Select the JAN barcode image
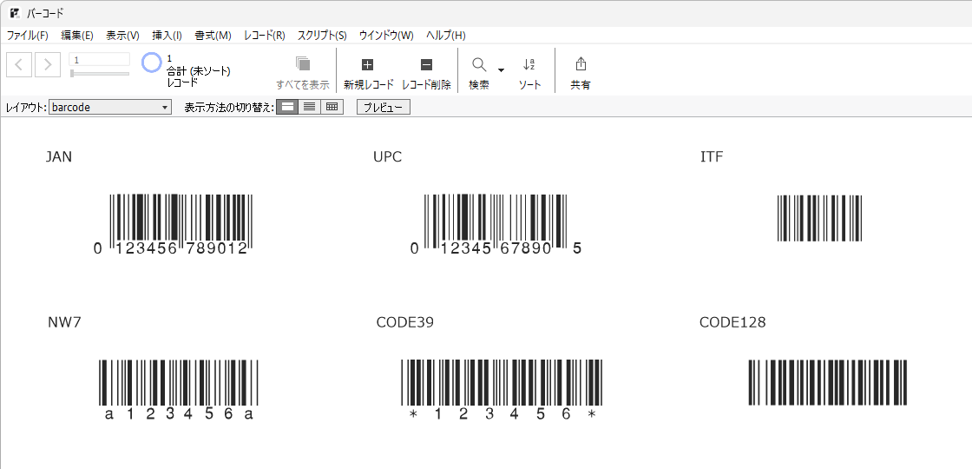972x469 pixels. click(173, 224)
